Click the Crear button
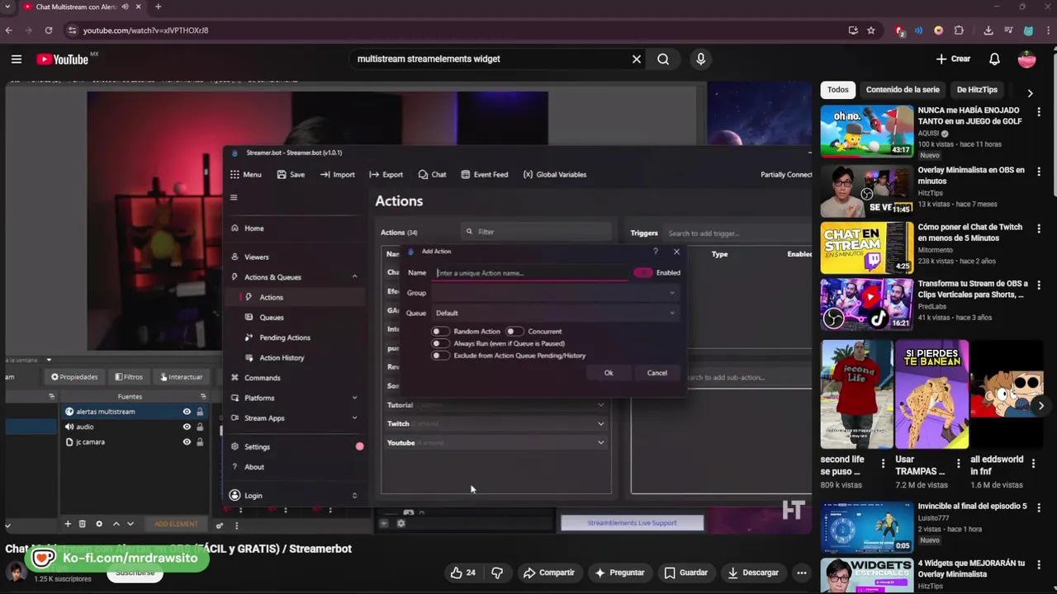 953,59
